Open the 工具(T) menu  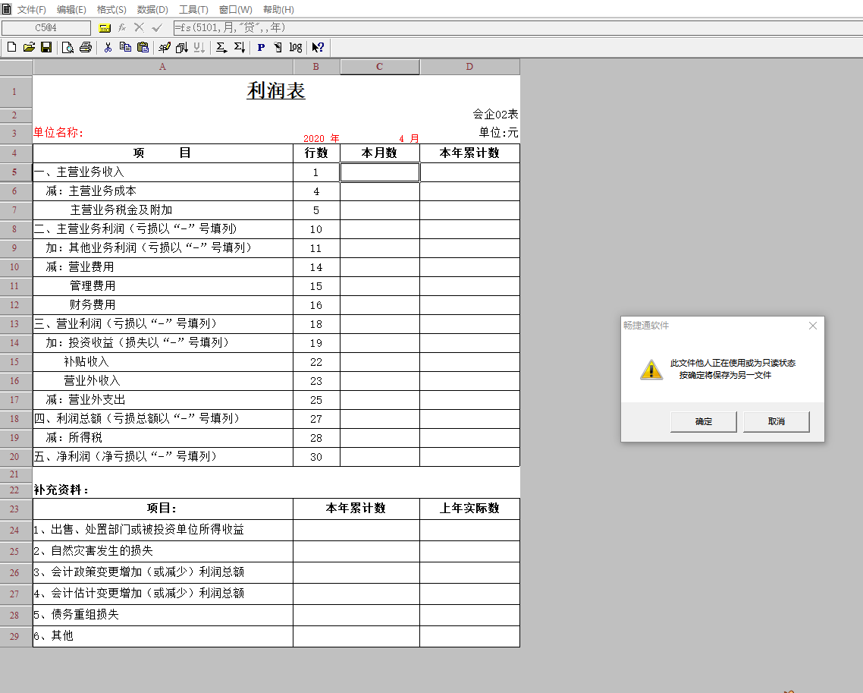(193, 10)
